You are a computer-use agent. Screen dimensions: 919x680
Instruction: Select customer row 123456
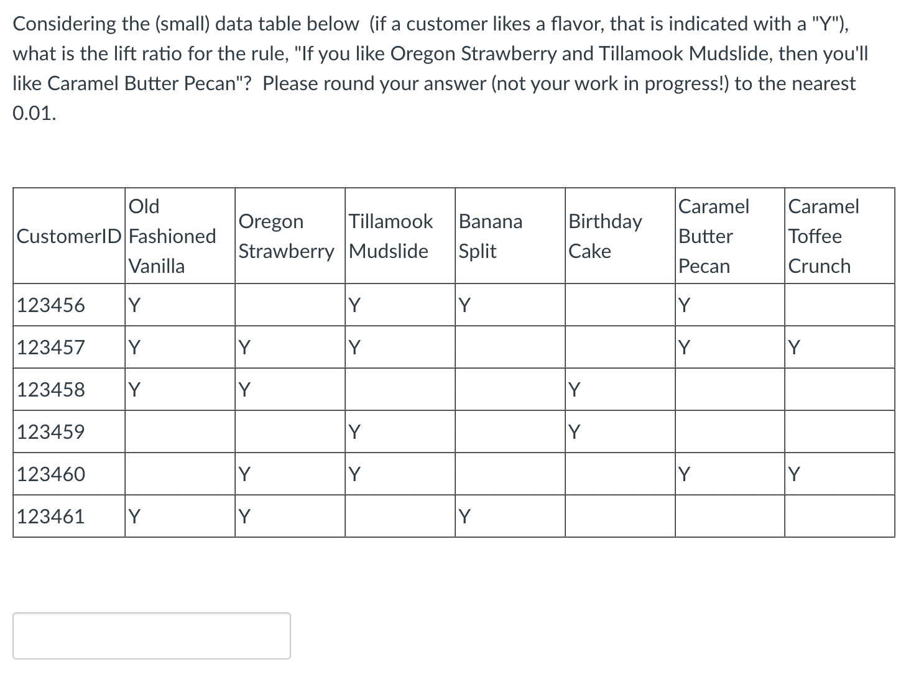(51, 305)
